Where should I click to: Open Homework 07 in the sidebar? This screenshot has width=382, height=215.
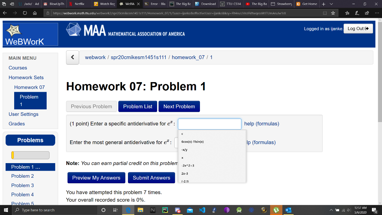pos(29,87)
